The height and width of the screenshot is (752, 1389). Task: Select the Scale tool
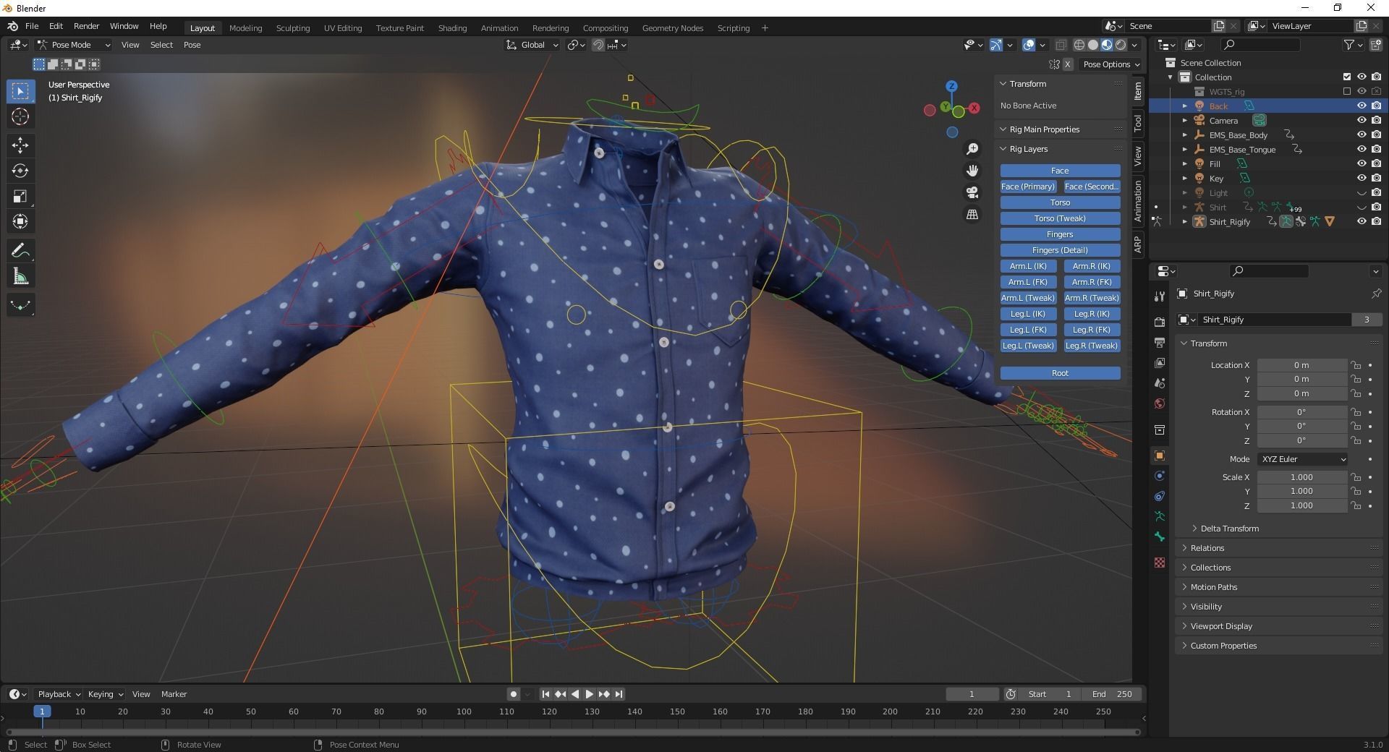[x=20, y=196]
